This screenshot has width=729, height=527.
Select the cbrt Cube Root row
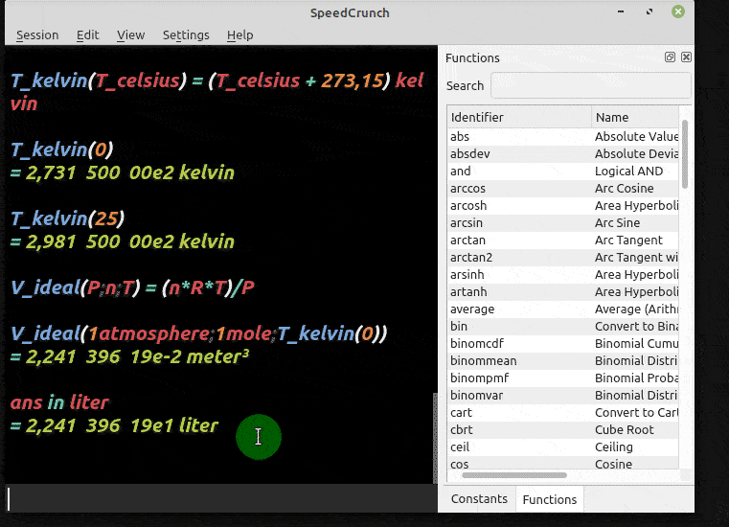click(563, 429)
